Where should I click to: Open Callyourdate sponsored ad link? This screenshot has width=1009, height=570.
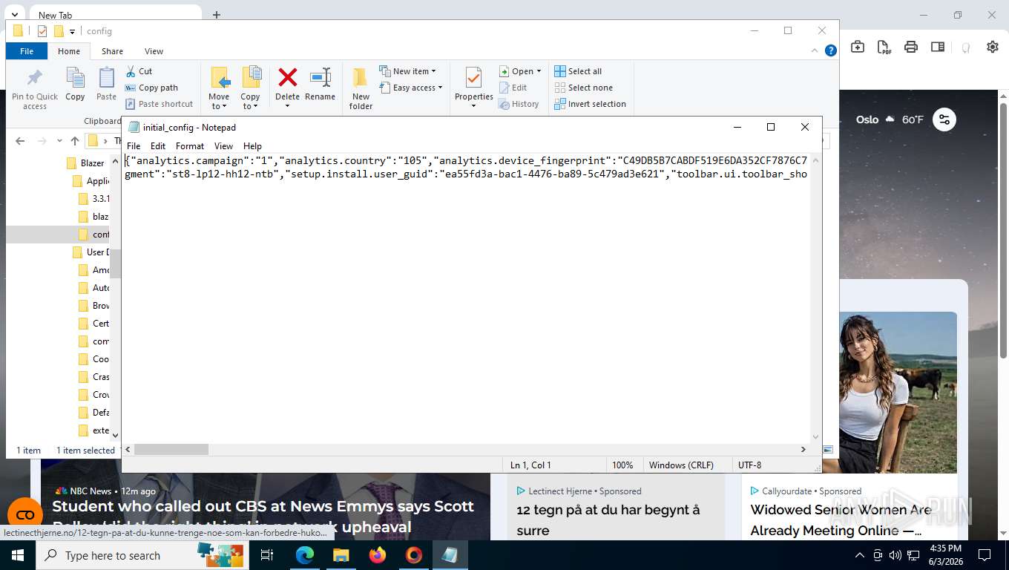click(x=841, y=520)
